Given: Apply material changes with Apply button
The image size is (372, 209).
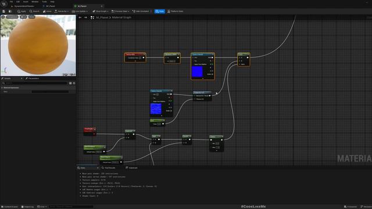Looking at the screenshot, I should (x=22, y=11).
